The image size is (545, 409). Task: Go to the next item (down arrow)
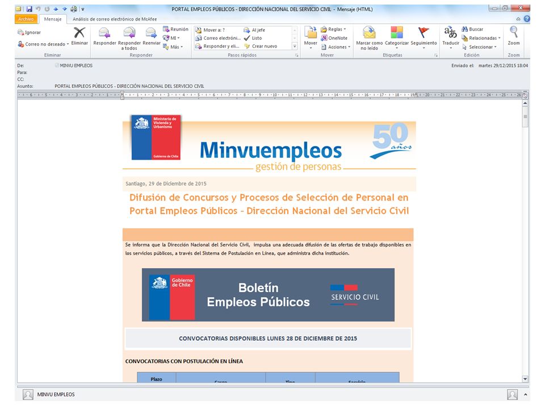pyautogui.click(x=64, y=9)
